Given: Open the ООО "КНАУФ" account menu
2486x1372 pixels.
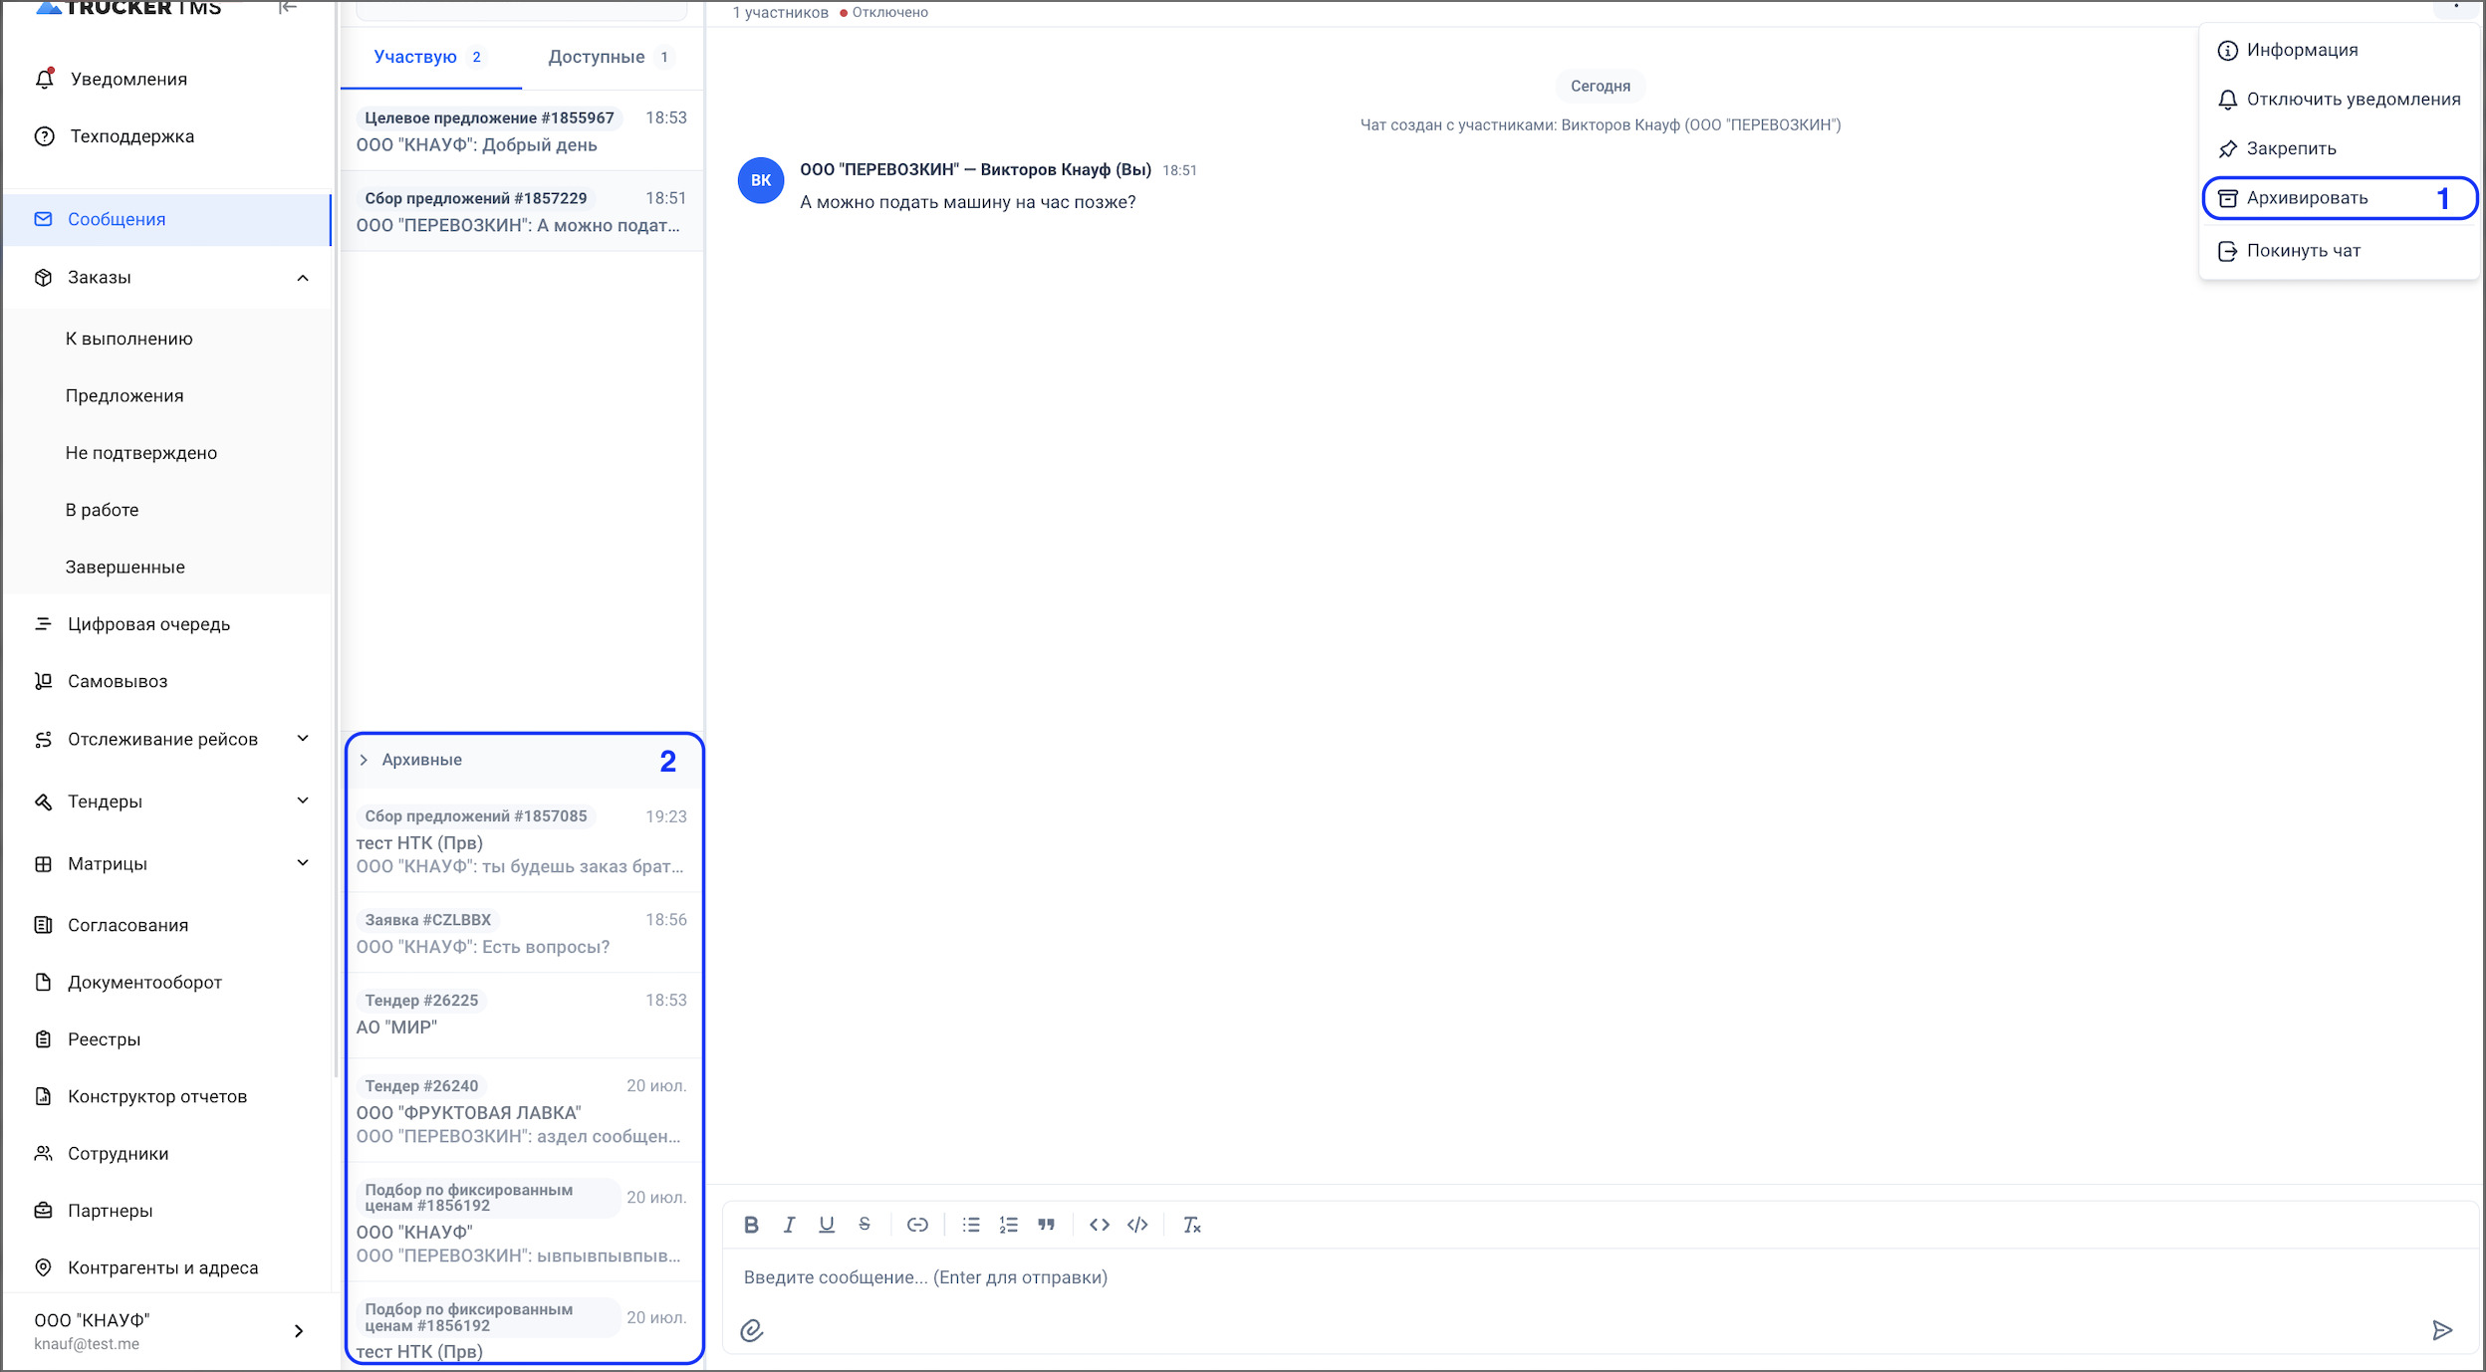Looking at the screenshot, I should 167,1331.
